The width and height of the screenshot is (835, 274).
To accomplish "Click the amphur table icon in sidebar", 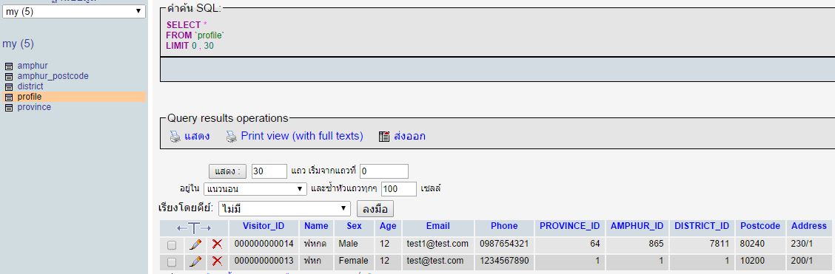I will [9, 66].
